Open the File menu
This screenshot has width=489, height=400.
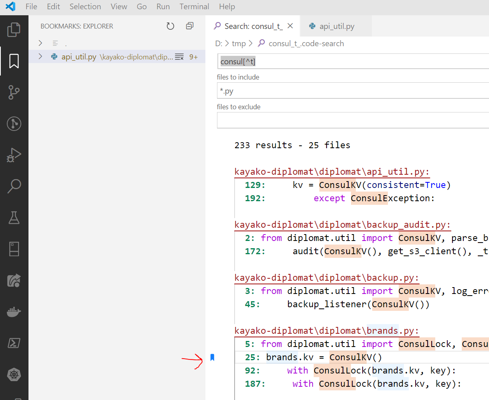pyautogui.click(x=31, y=6)
